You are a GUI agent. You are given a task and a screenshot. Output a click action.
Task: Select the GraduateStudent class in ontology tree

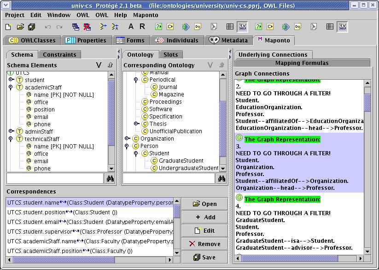click(x=181, y=161)
